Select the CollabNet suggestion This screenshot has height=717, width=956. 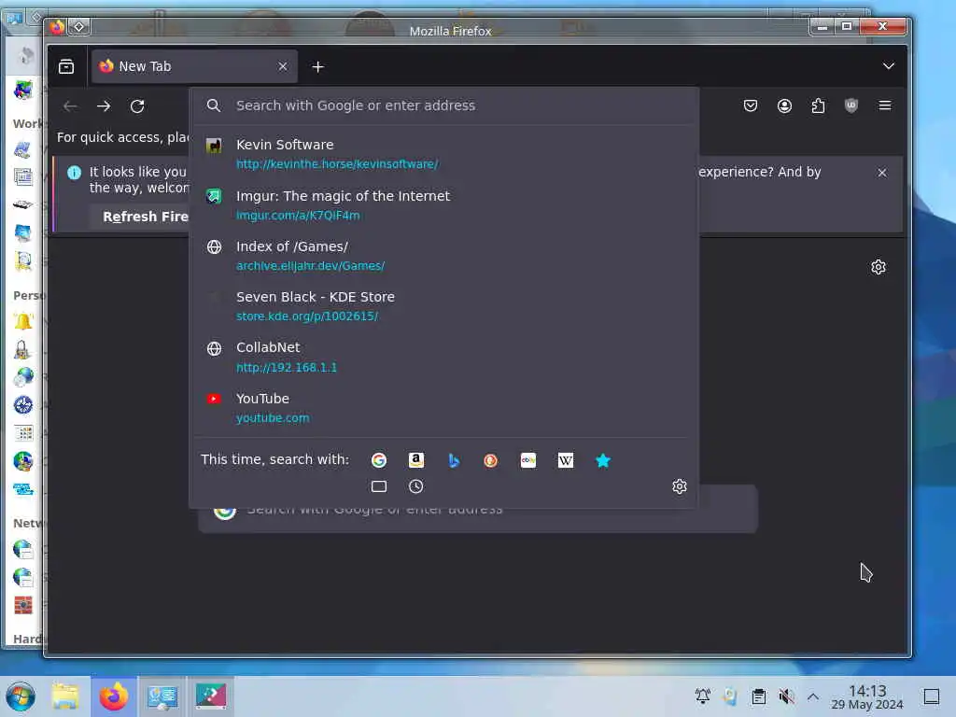pyautogui.click(x=443, y=357)
